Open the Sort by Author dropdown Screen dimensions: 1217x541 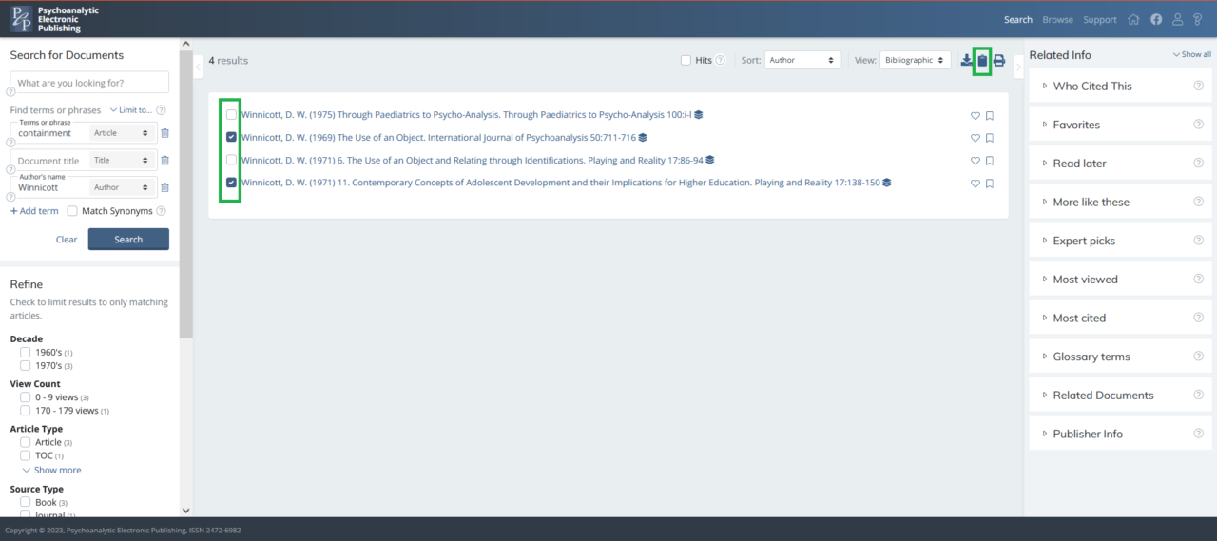click(802, 60)
